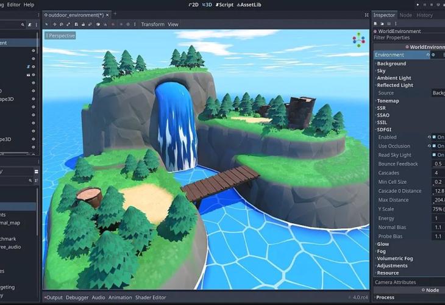Toggle the Use Occlusion checkbox
Viewport: 445px width, 305px height.
[434, 146]
